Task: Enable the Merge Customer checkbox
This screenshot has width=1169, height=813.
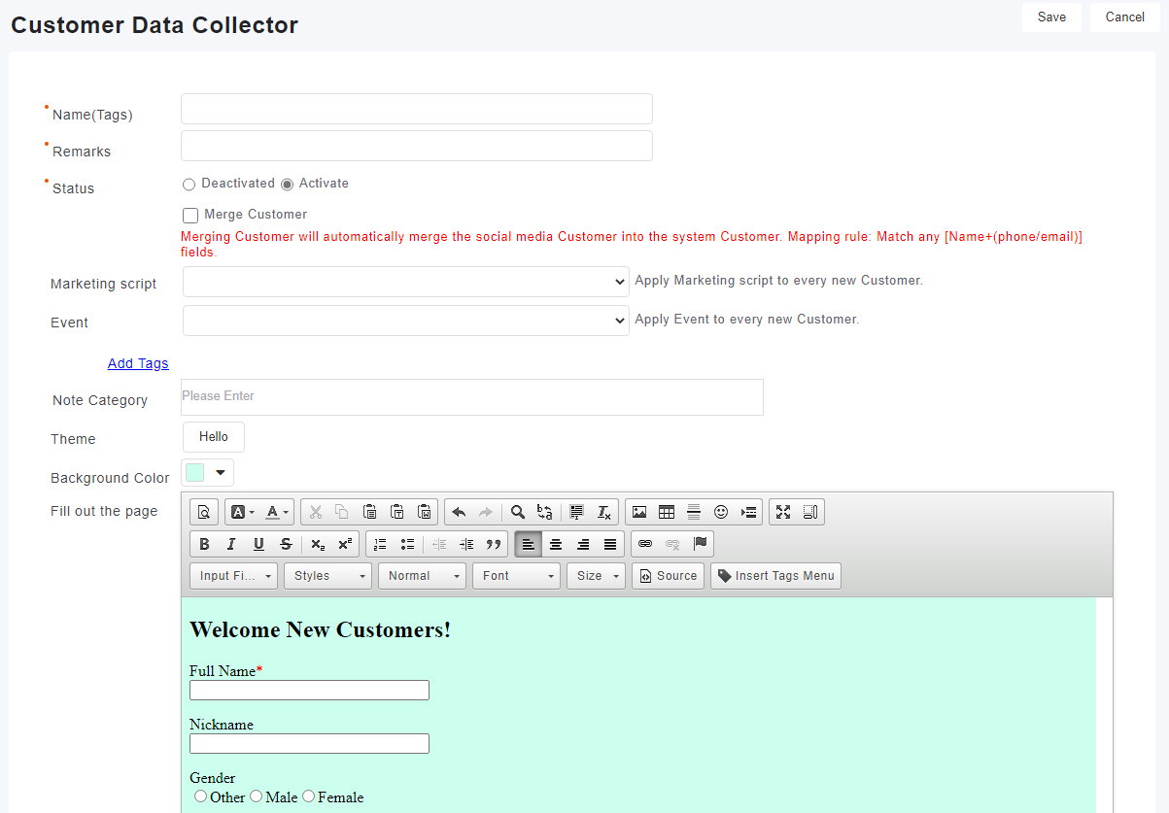Action: (x=190, y=215)
